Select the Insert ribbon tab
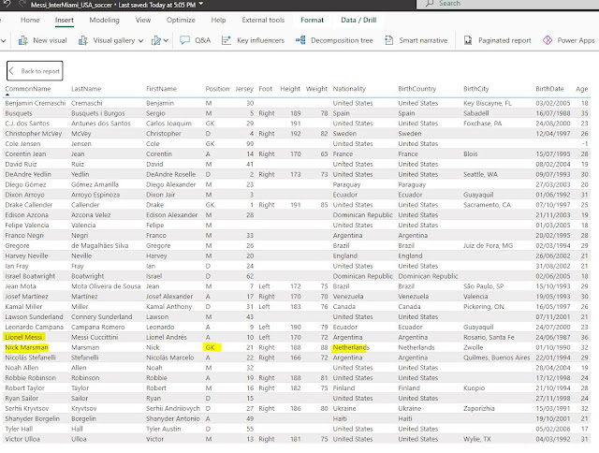The height and width of the screenshot is (453, 599). (65, 21)
